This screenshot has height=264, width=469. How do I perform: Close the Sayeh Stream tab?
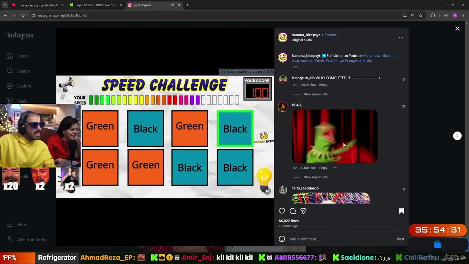tap(121, 5)
